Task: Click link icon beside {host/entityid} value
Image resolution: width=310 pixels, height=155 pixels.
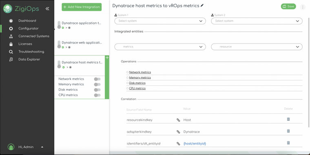Action: pyautogui.click(x=178, y=144)
